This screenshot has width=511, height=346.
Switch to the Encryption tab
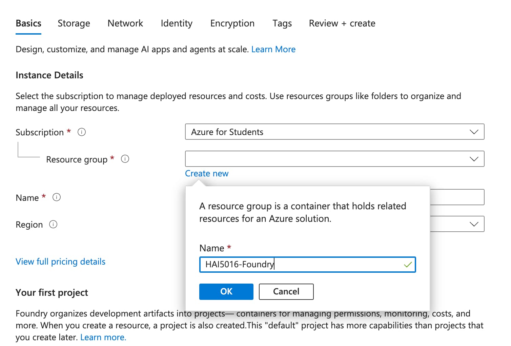tap(232, 23)
